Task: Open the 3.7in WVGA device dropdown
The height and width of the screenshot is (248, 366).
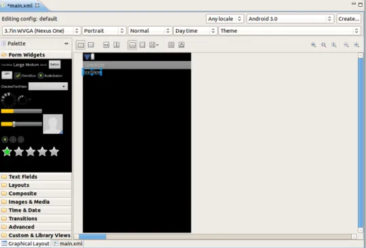Action: (42, 31)
